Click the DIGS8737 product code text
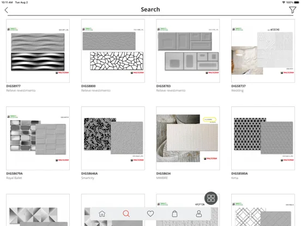 (238, 86)
